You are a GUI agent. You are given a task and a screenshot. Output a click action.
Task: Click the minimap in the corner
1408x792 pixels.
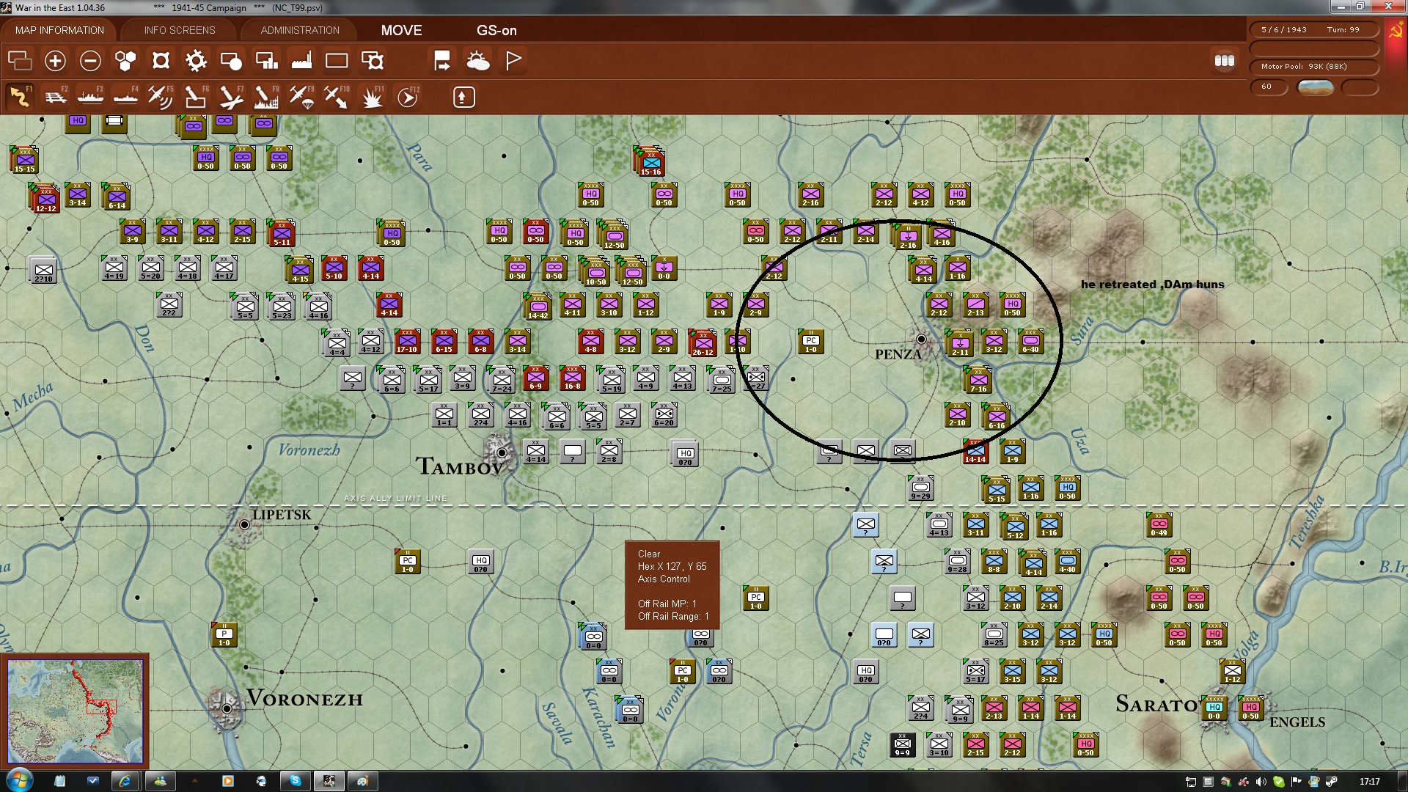pyautogui.click(x=75, y=711)
